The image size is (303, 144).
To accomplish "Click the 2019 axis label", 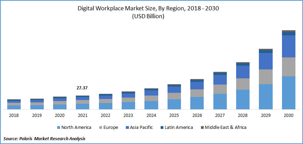I will [37, 115].
